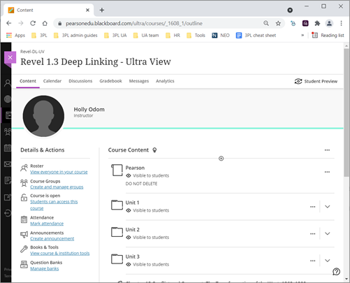Show hidden bookmarks with double chevron

tap(302, 36)
